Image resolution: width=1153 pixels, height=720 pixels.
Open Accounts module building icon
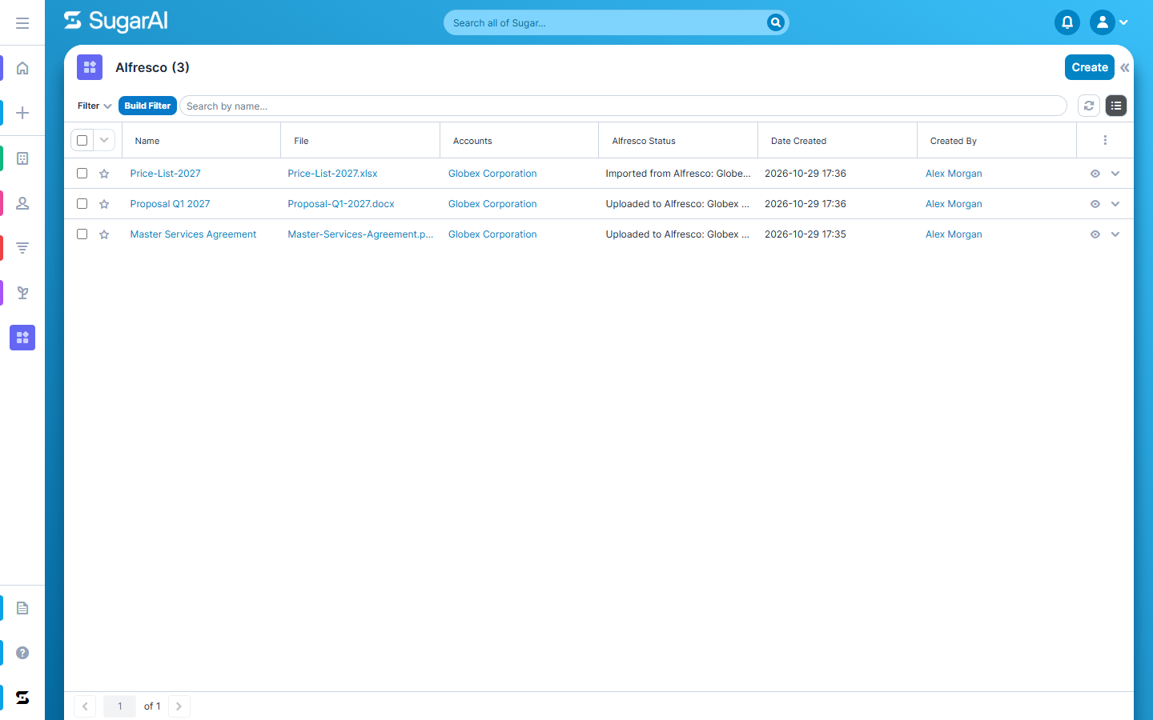click(x=22, y=158)
